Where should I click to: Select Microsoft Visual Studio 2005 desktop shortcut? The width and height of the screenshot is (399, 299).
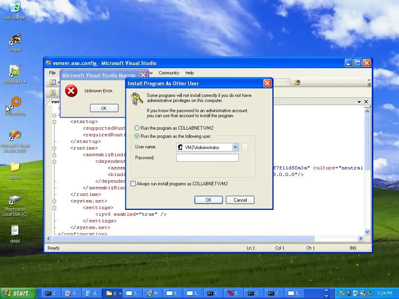pos(15,141)
